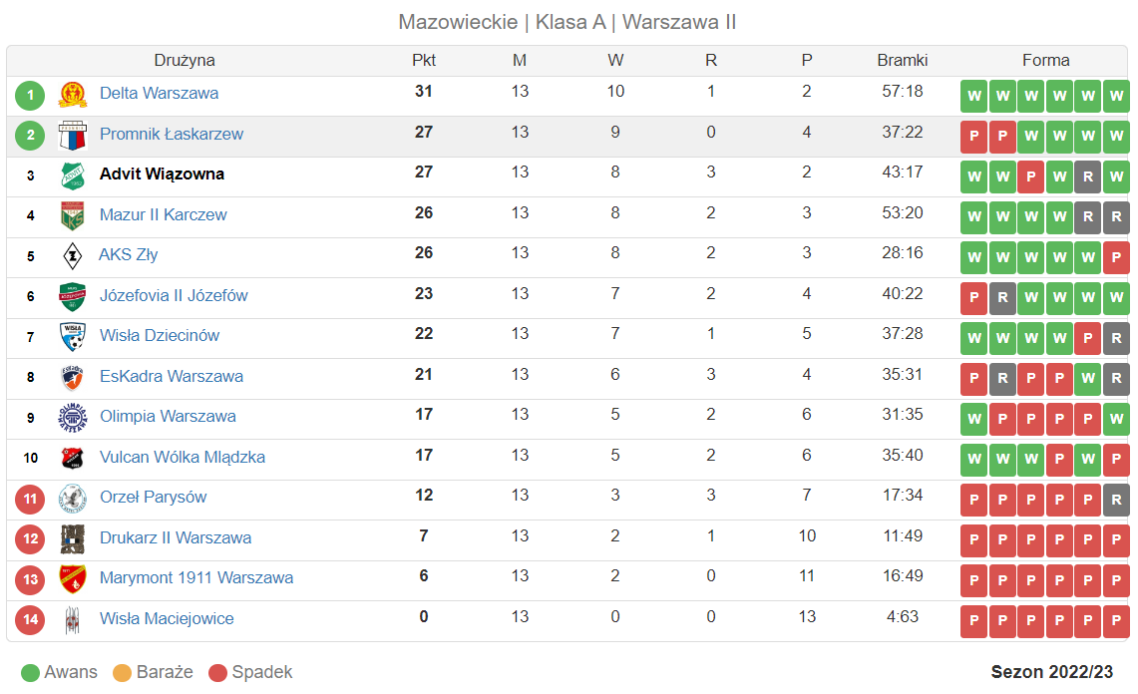Click the green Awans legend dot

[x=31, y=673]
